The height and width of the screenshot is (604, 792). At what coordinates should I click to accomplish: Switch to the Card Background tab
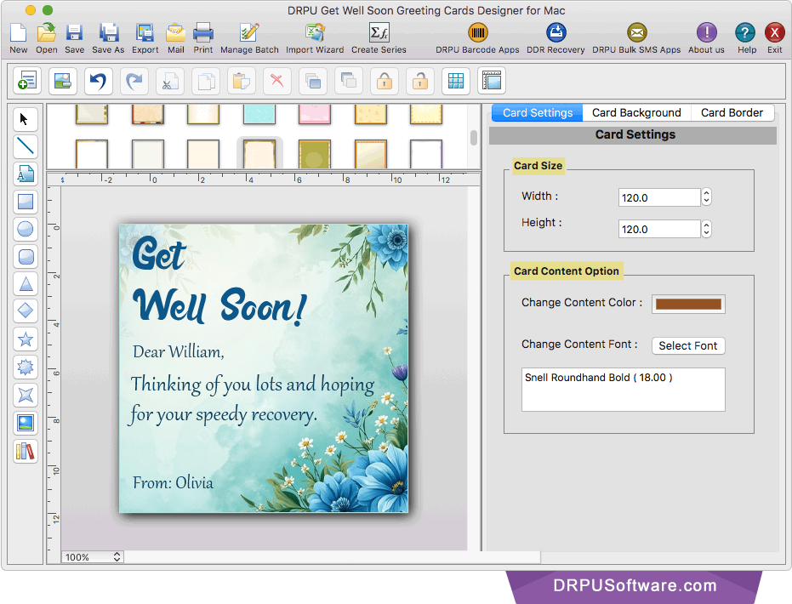(636, 112)
